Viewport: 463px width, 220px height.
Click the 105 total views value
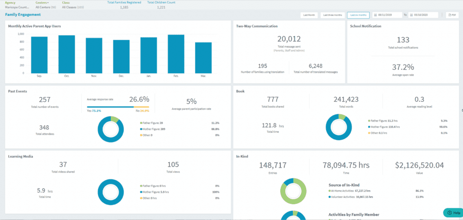[x=173, y=164]
